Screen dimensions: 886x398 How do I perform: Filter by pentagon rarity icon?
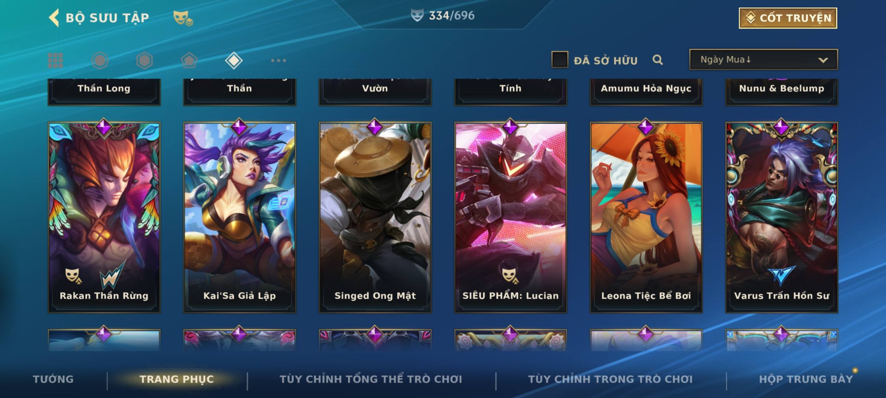[189, 60]
